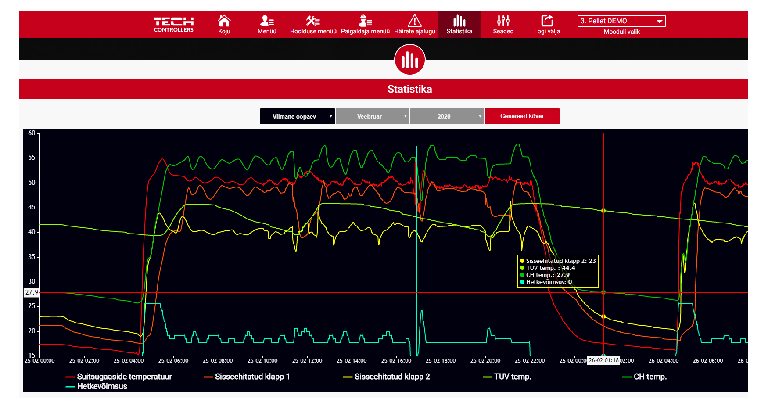Open Seaded sliders icon

(x=503, y=21)
